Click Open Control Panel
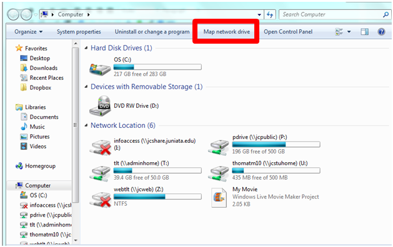The image size is (393, 247). pyautogui.click(x=288, y=32)
